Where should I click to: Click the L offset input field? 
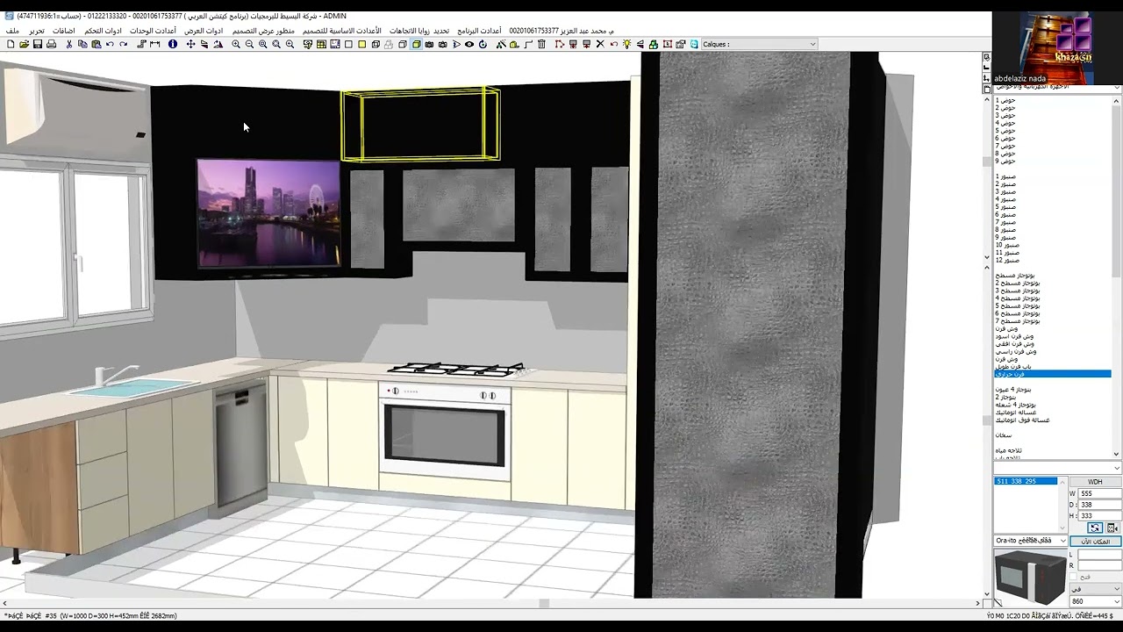(x=1099, y=555)
